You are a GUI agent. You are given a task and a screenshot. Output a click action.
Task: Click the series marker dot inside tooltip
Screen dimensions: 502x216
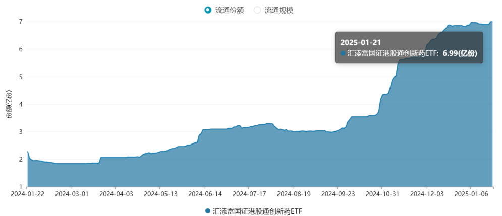[x=343, y=54]
